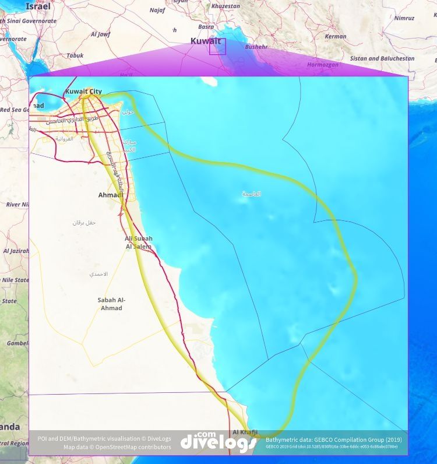Click the Arabic حقل برقان label
This screenshot has width=437, height=464.
pos(84,223)
